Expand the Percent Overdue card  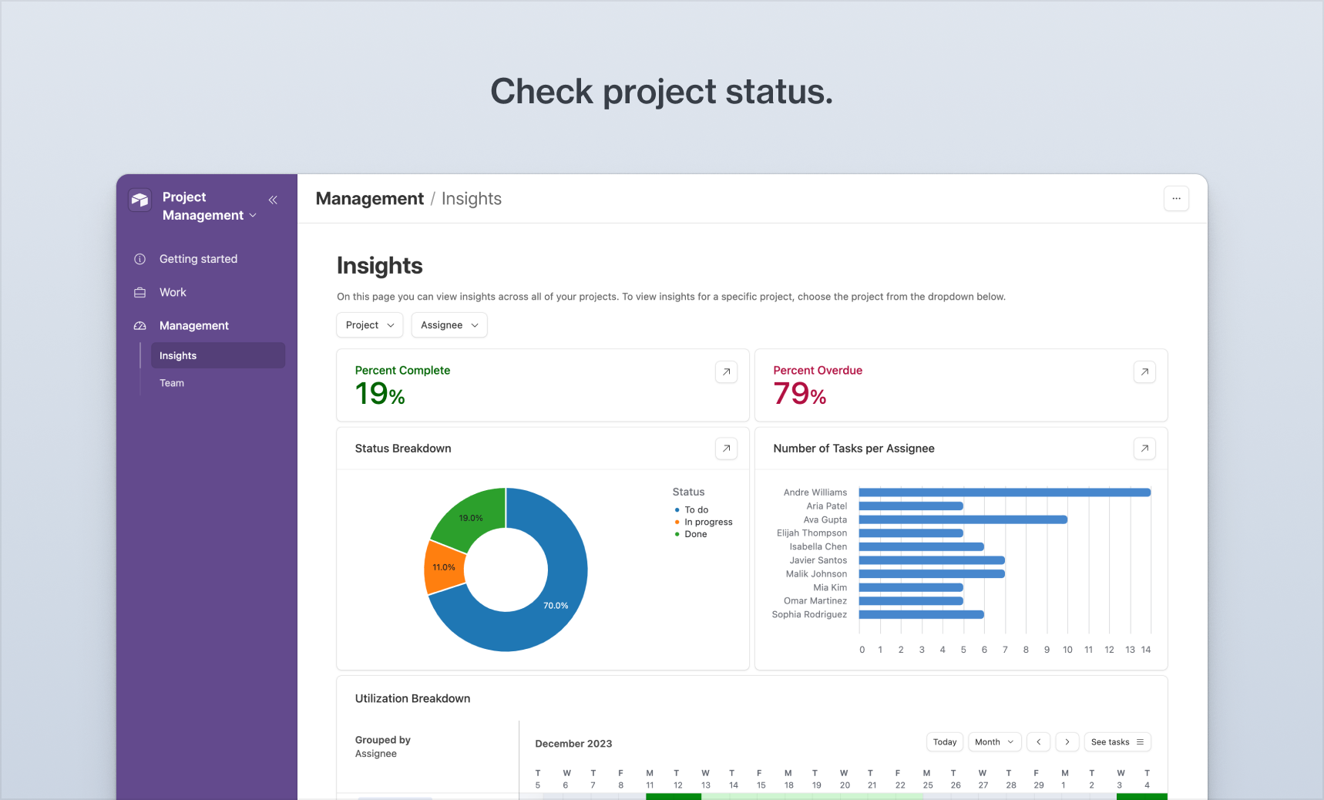(x=1144, y=372)
